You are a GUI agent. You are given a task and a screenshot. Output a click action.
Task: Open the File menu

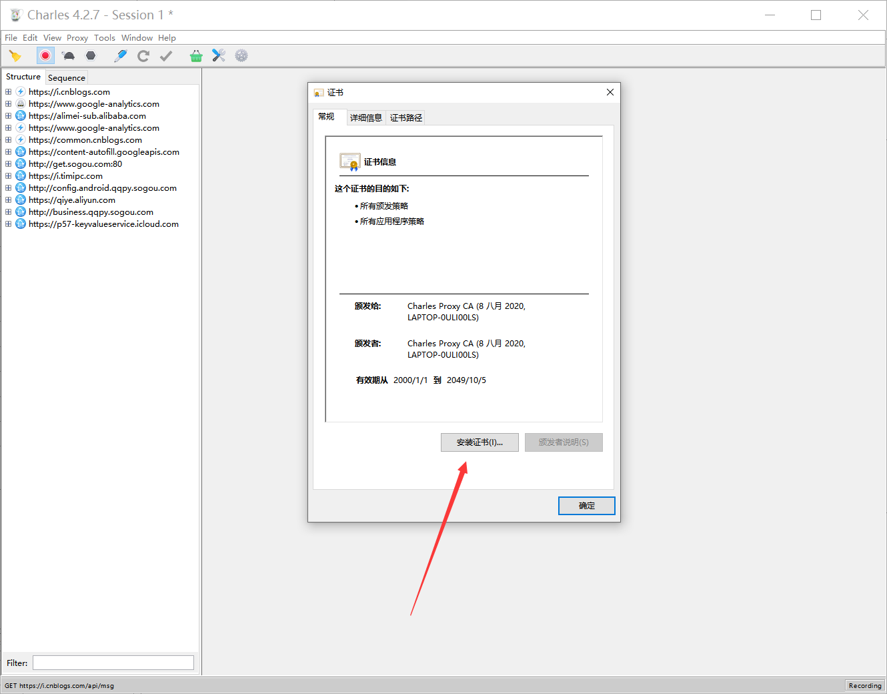click(x=11, y=38)
